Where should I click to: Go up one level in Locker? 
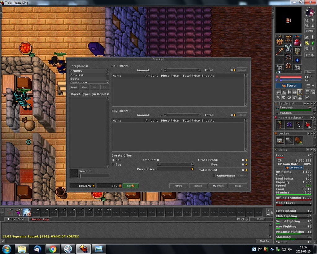tap(309, 133)
